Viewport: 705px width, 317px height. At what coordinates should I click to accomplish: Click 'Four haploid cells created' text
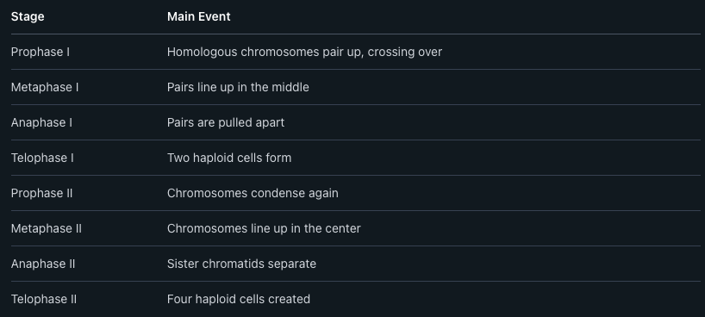click(239, 299)
